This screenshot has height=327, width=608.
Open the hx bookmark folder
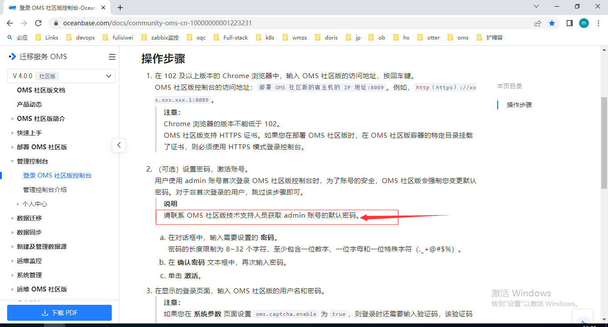[x=401, y=37]
